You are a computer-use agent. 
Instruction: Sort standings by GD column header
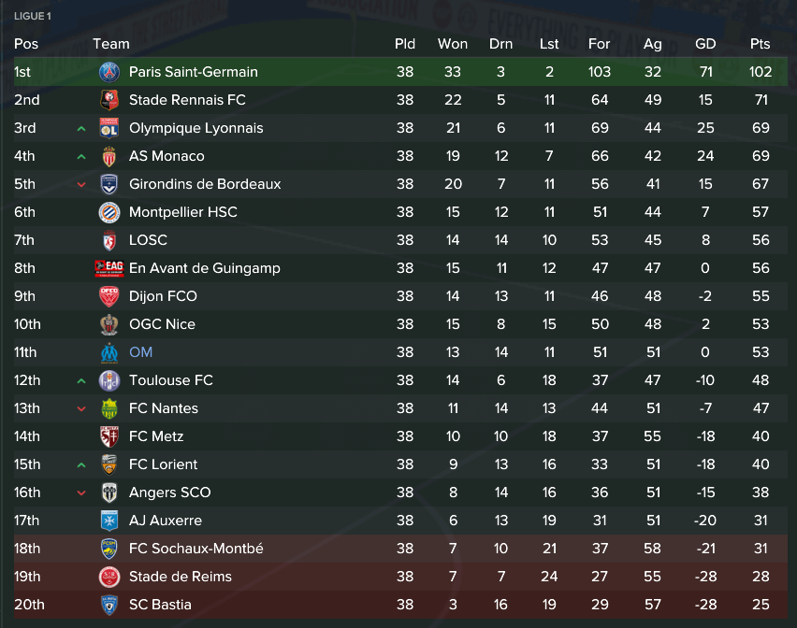705,44
